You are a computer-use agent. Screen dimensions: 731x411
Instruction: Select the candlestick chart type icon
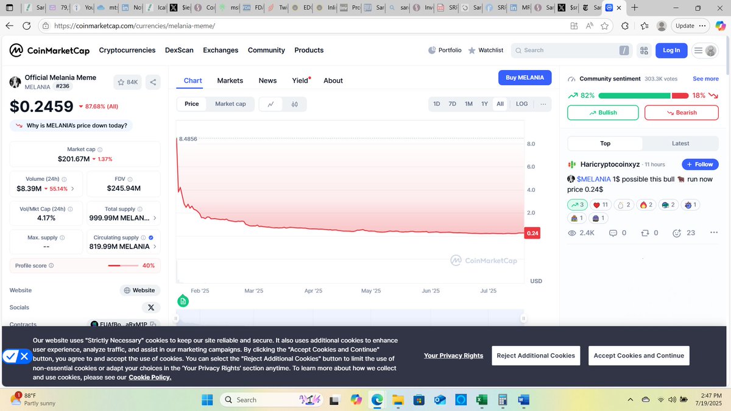[295, 104]
